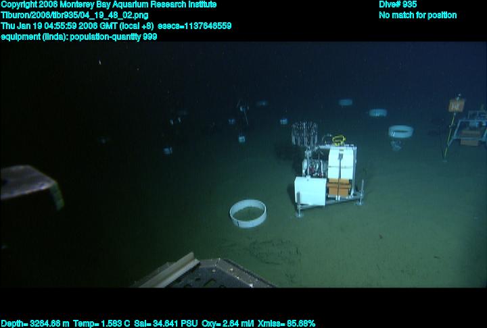Click the Oxy= 2.64 ml/l reading
Screen dimensions: 487x328
click(x=228, y=323)
